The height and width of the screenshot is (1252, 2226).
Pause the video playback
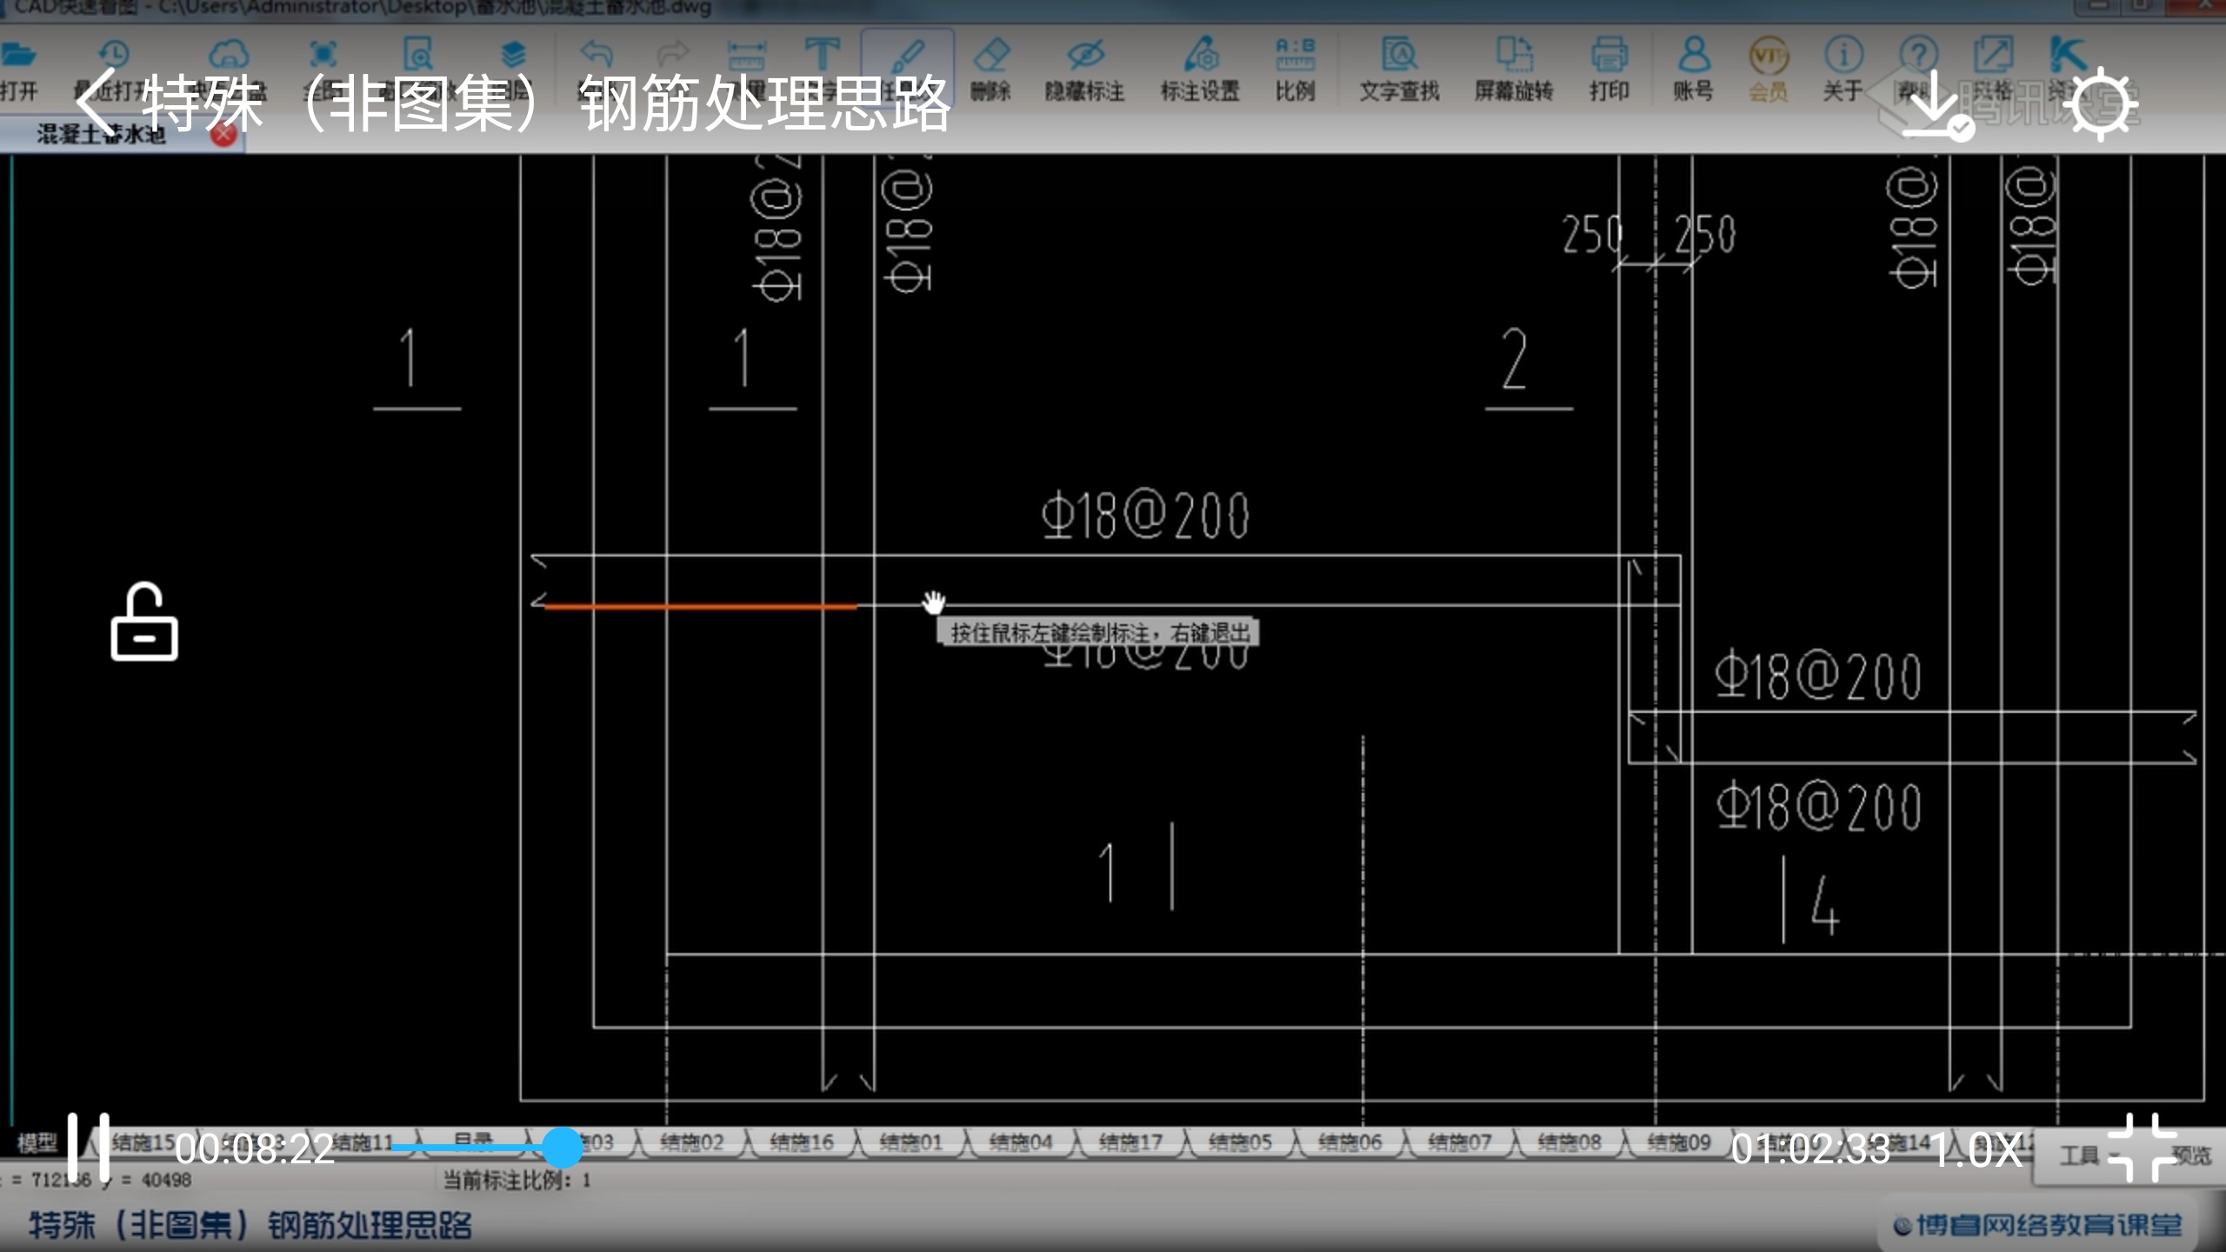pyautogui.click(x=89, y=1148)
